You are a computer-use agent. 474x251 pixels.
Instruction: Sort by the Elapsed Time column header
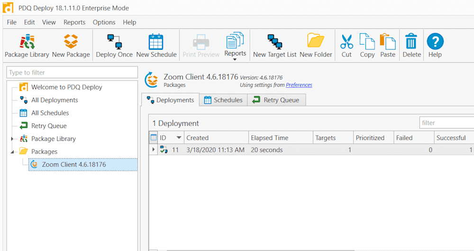coord(281,138)
